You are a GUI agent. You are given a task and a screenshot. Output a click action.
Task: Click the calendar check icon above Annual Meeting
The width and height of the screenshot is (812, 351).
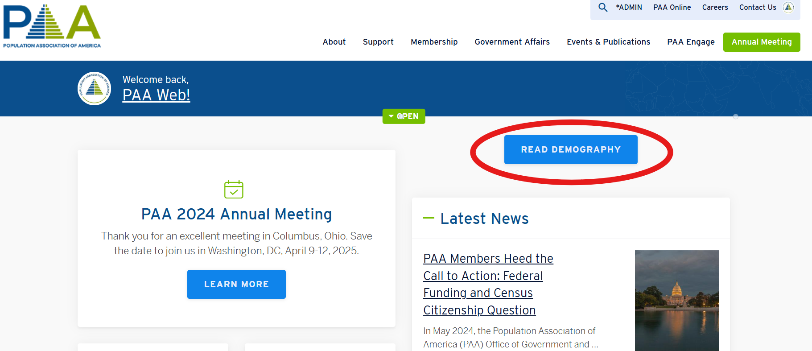point(234,190)
